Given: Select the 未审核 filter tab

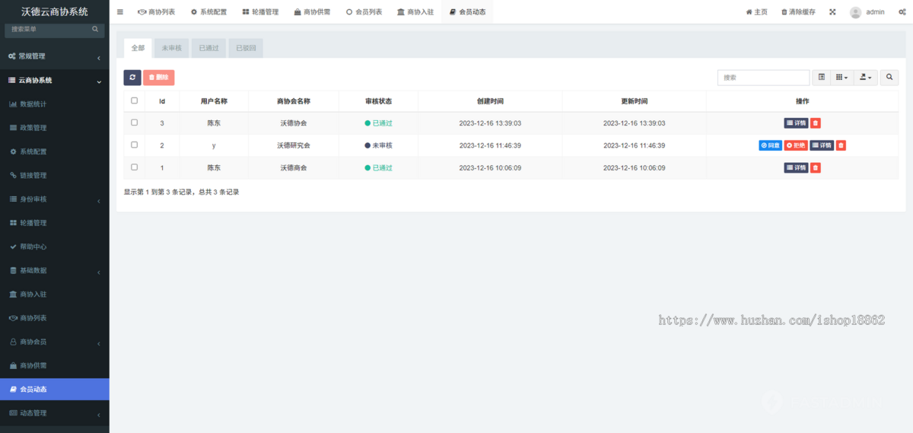Looking at the screenshot, I should (x=171, y=48).
